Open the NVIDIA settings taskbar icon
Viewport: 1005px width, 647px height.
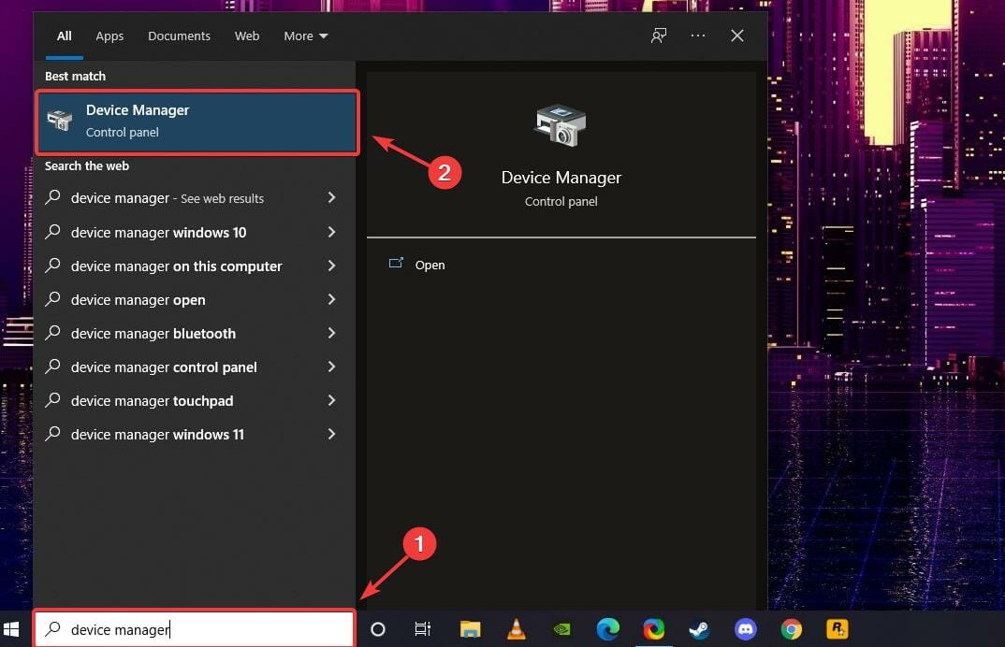(x=561, y=629)
